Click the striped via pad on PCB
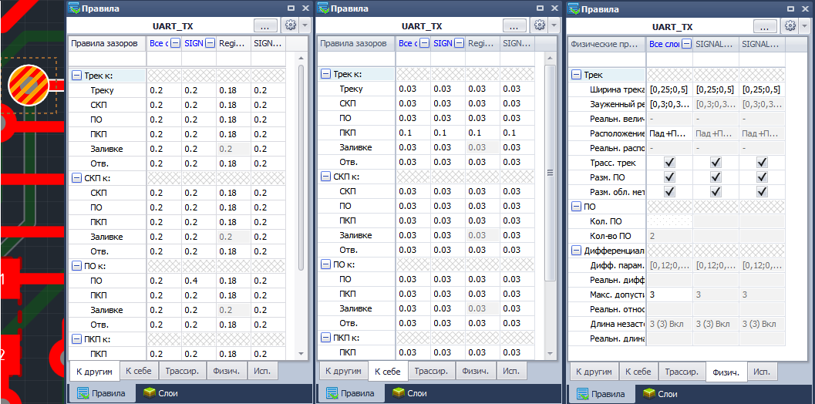Viewport: 815px width, 404px height. pyautogui.click(x=28, y=83)
